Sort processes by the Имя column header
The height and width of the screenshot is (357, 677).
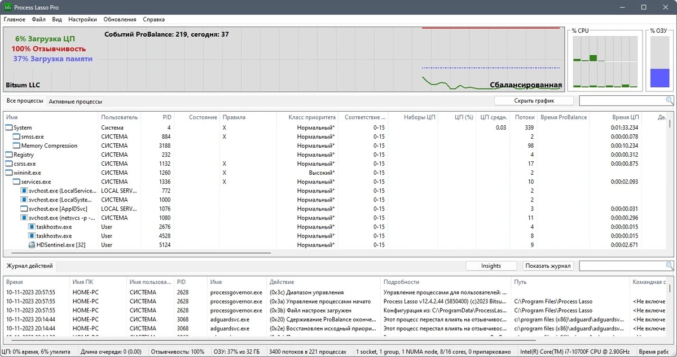pos(51,117)
